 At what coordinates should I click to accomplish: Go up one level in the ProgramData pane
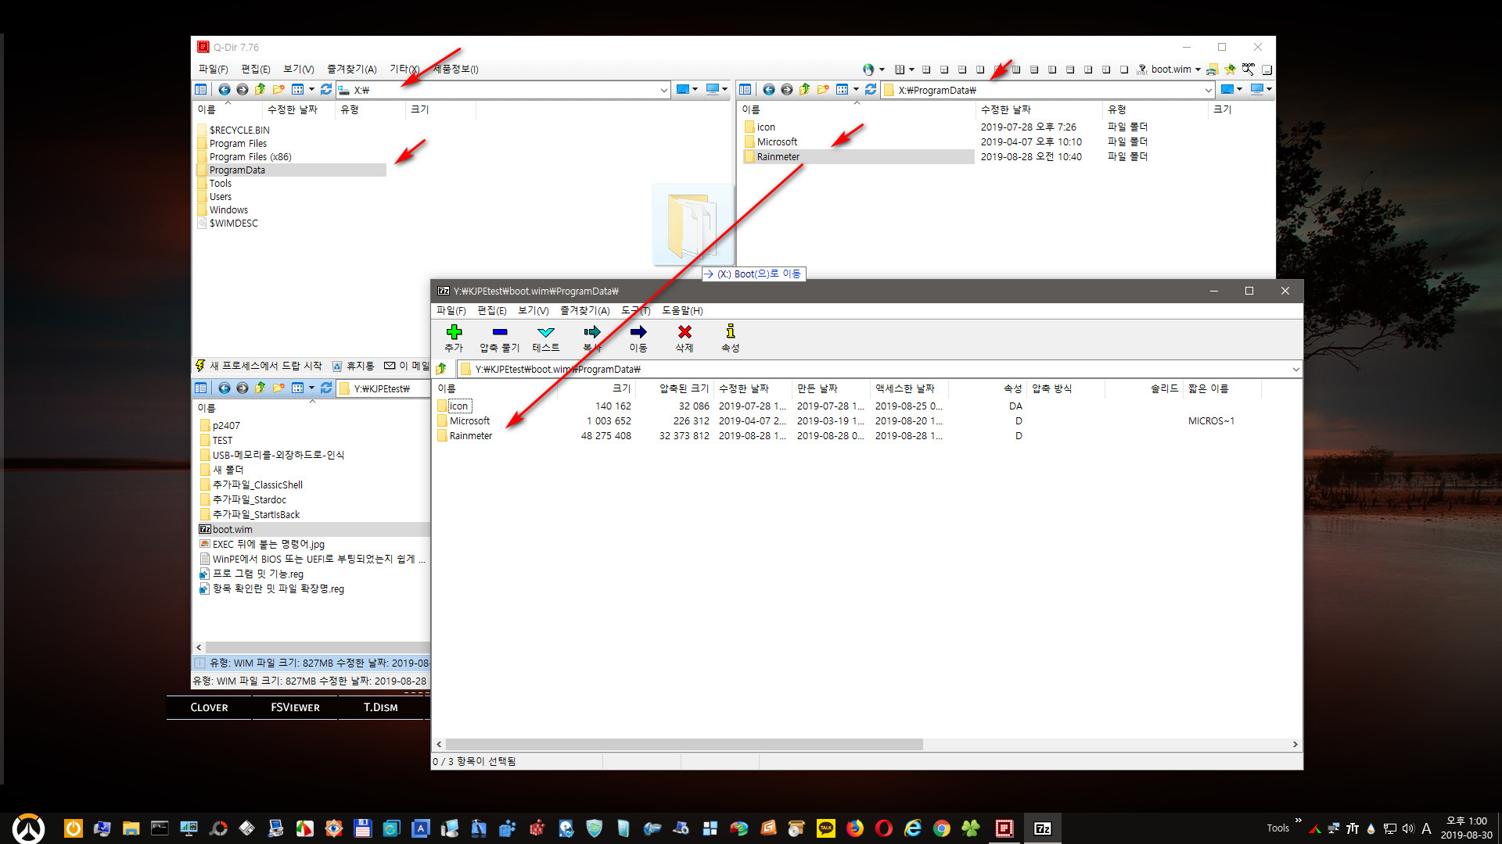[805, 90]
